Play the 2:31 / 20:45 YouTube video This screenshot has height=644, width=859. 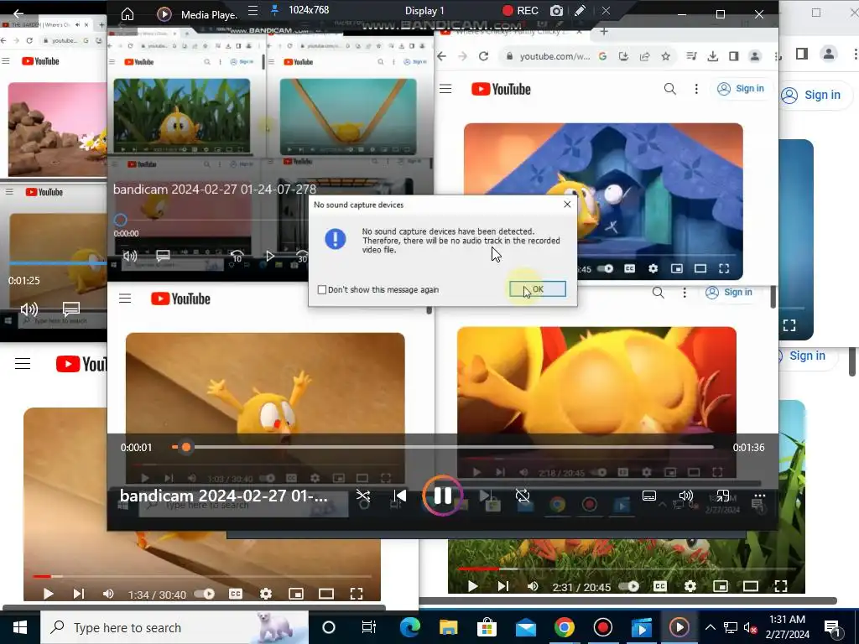coord(473,586)
